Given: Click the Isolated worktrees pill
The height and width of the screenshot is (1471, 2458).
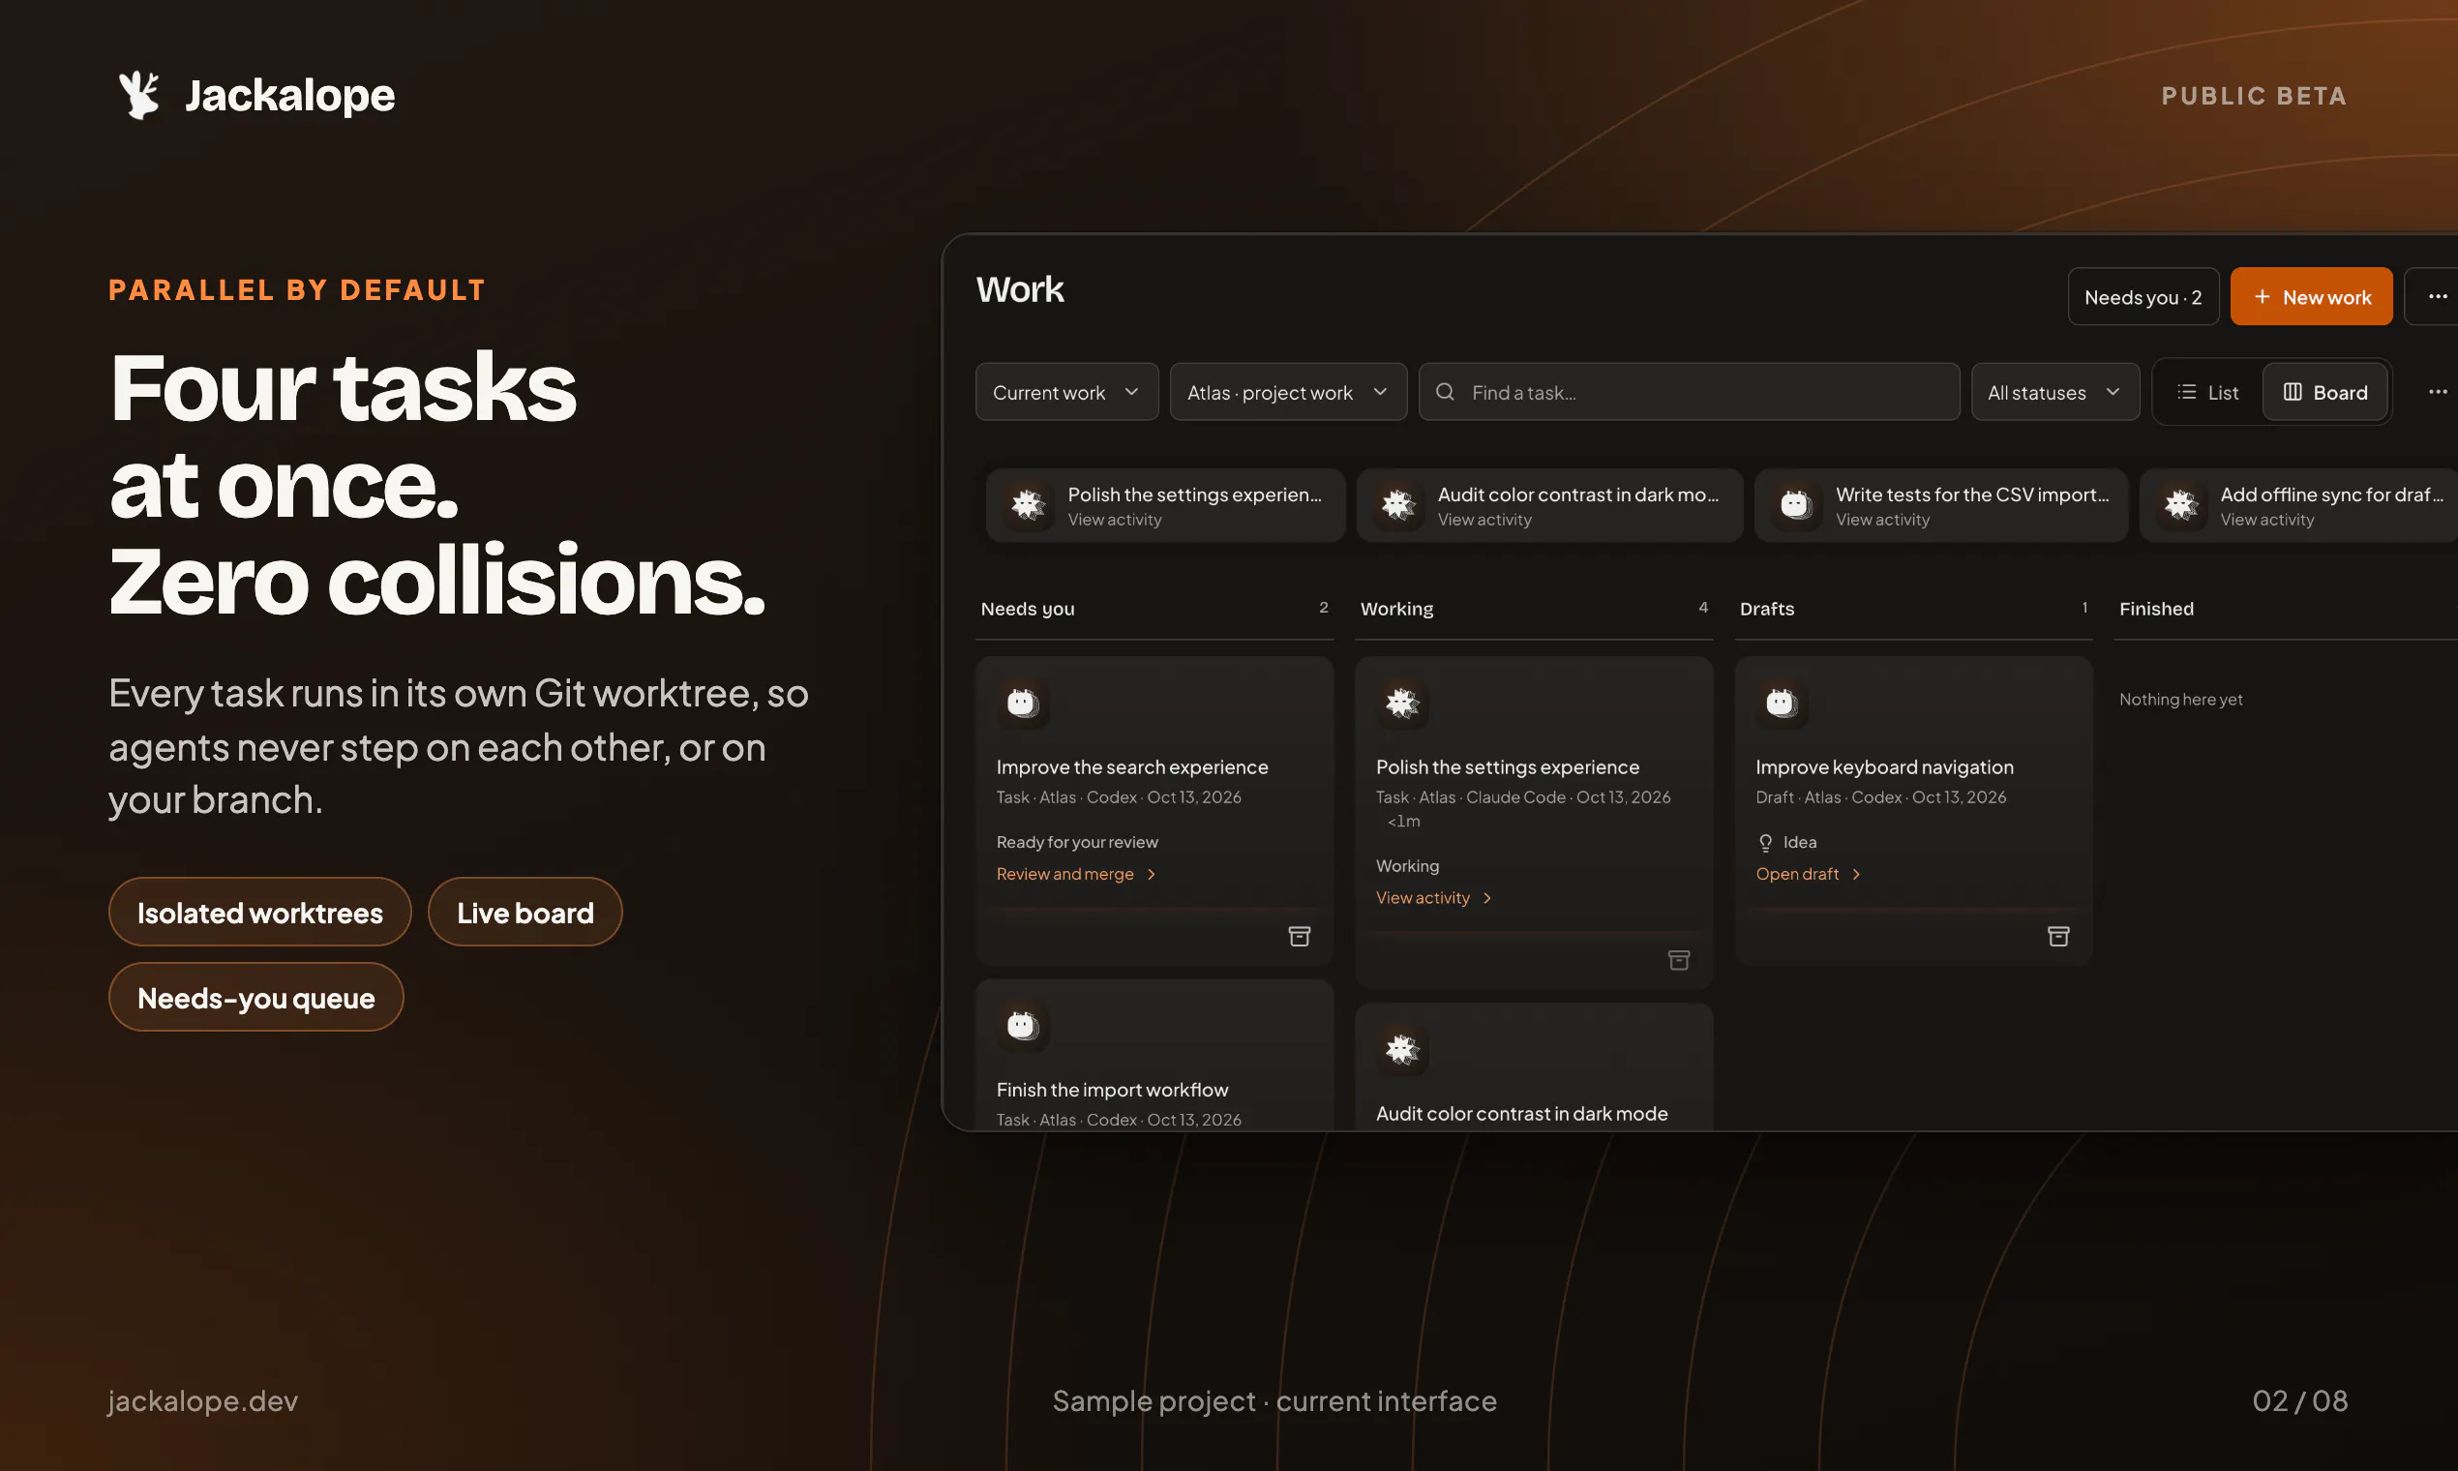Looking at the screenshot, I should click(x=259, y=912).
